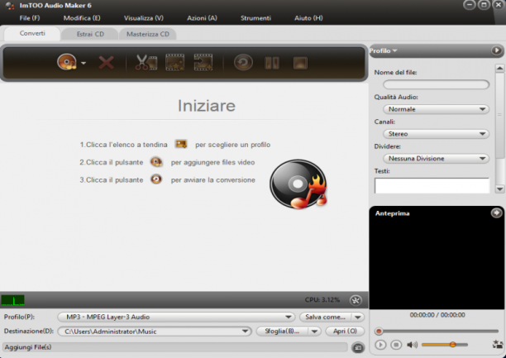Open the Strumenti menu
Viewport: 506px width, 358px height.
255,18
